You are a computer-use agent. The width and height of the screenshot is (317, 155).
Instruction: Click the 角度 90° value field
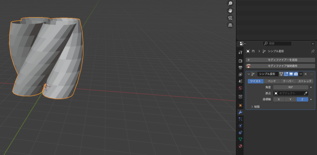click(290, 87)
